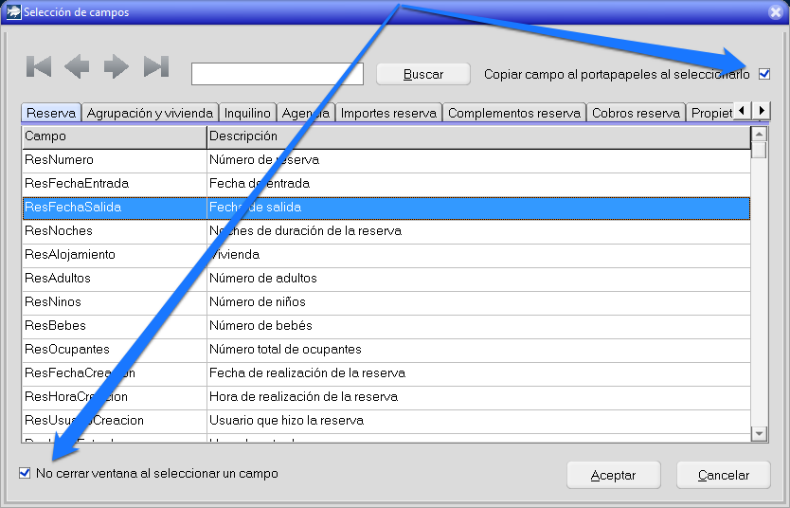Click Hora de realización de la reserva

coord(303,396)
